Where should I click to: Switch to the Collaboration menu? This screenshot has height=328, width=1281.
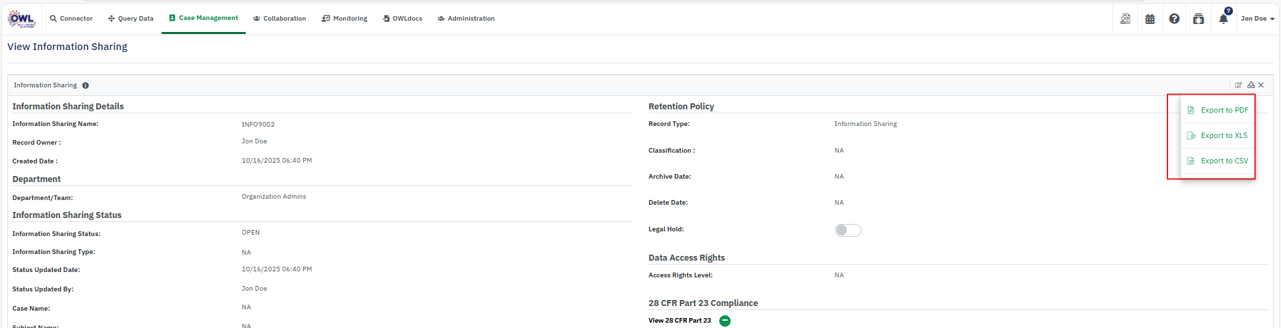point(280,19)
